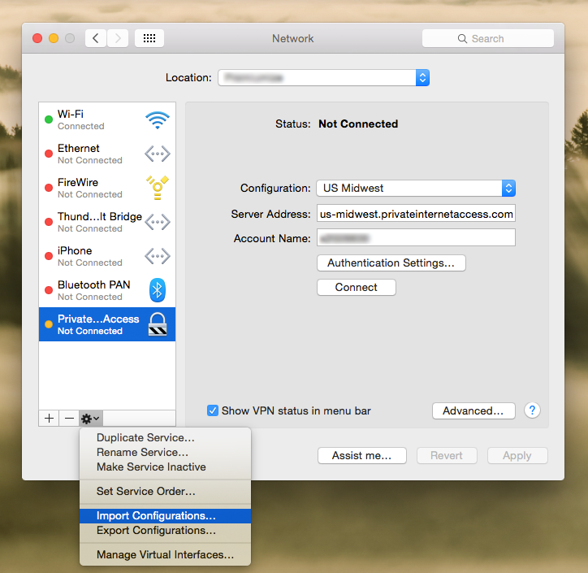Select the Thund...lt Bridge service row
Screen dimensions: 588x573
107,222
